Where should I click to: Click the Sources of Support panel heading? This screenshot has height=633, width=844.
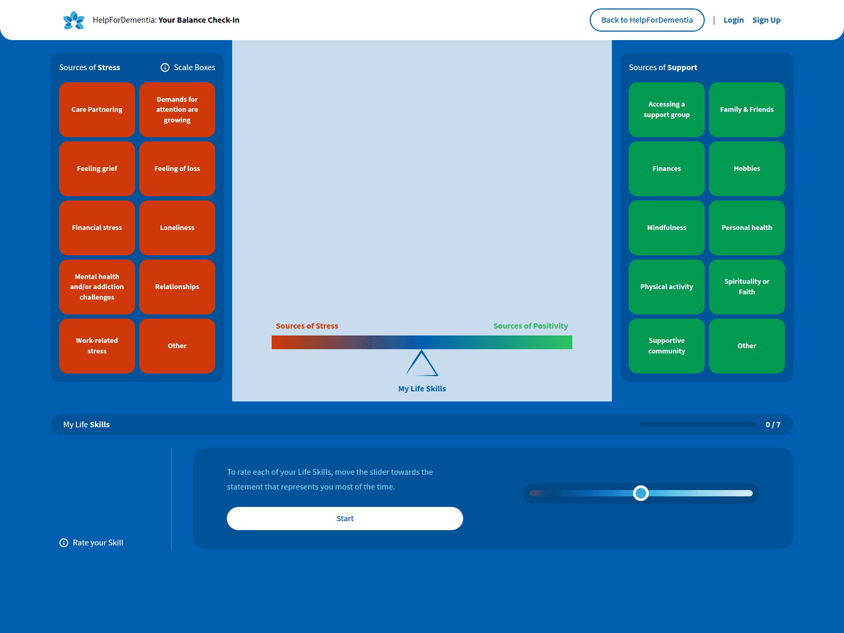click(663, 68)
